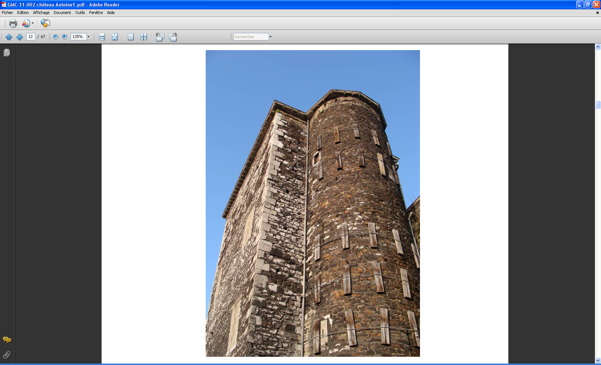The height and width of the screenshot is (365, 601).
Task: Click the total page count text 67
Action: (43, 37)
